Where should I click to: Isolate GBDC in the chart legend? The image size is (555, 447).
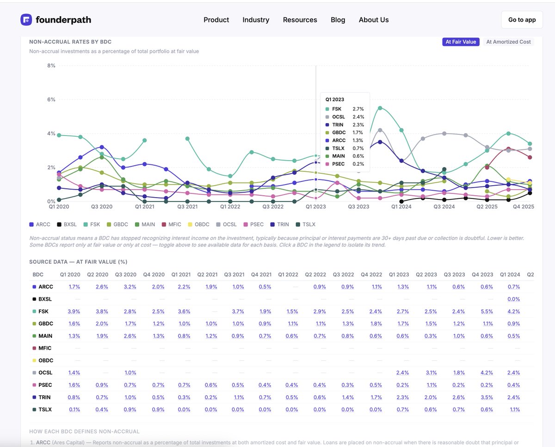(x=117, y=224)
